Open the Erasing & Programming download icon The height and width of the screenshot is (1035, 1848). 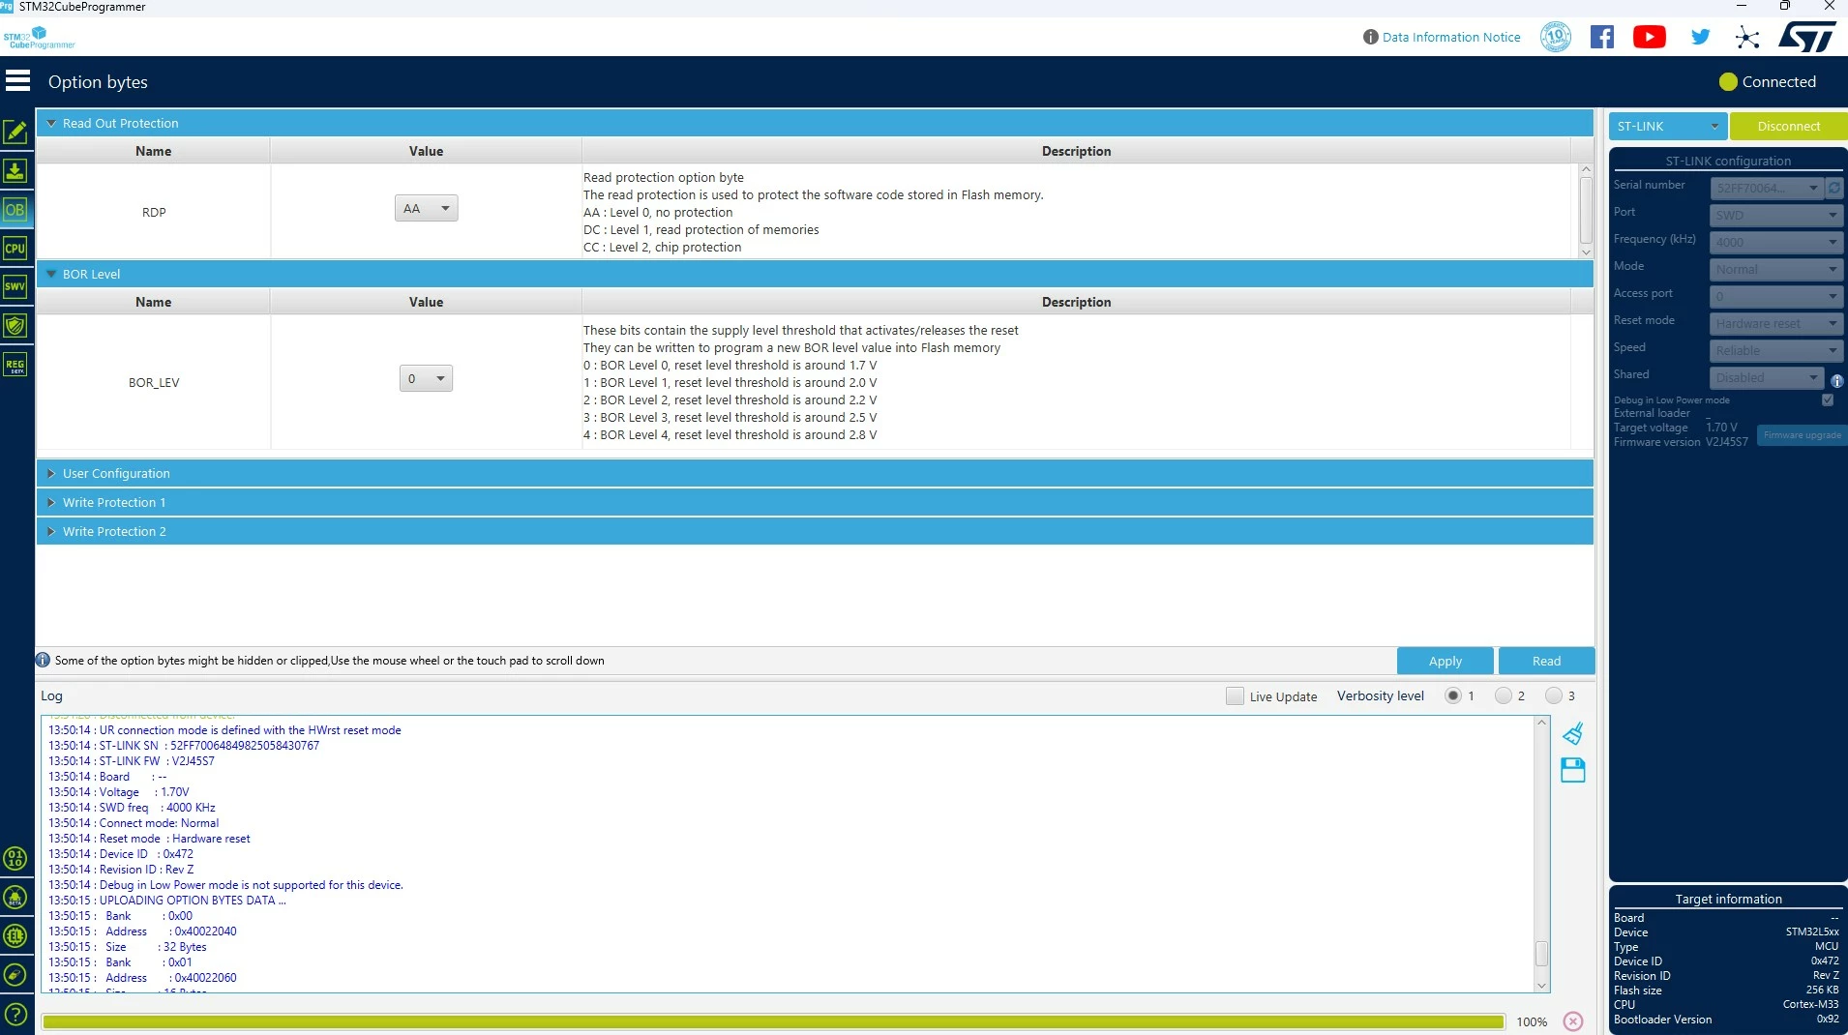[15, 171]
